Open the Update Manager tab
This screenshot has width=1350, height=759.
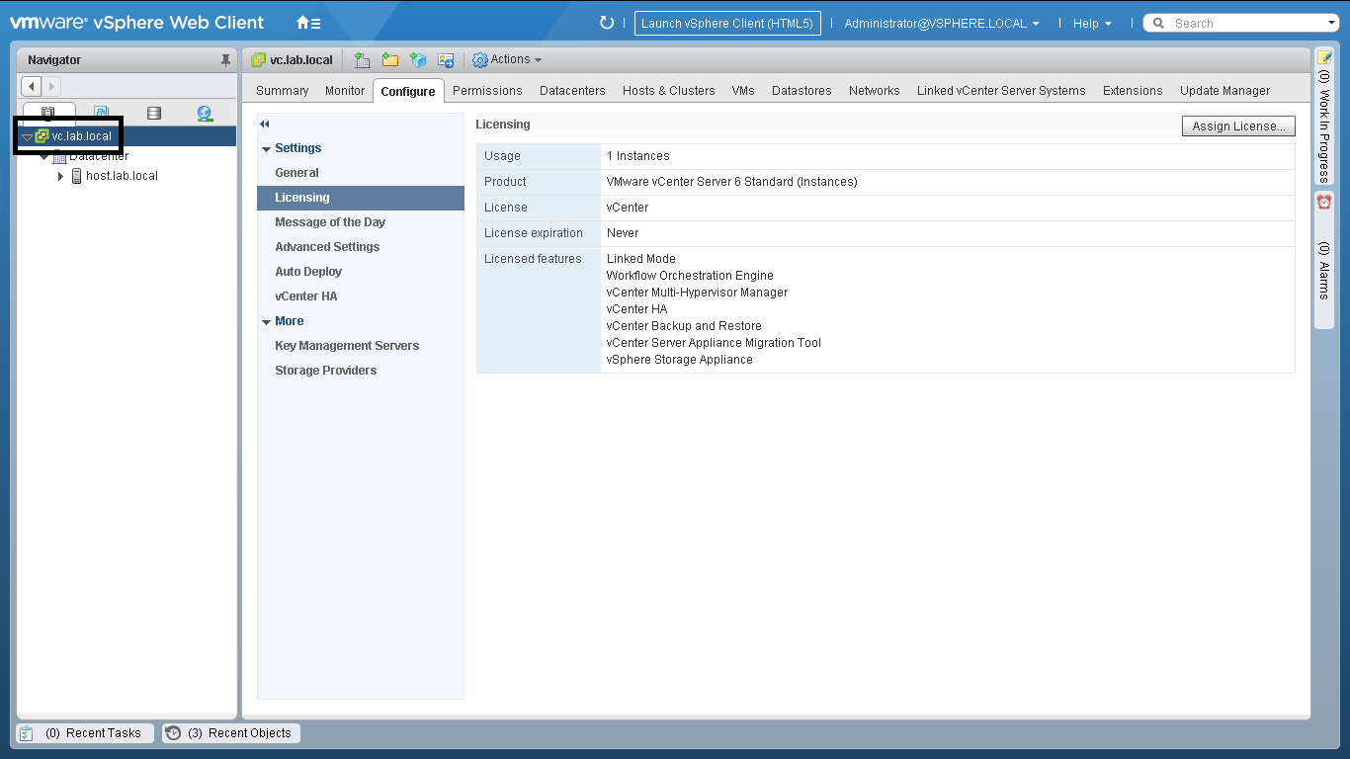pos(1224,91)
